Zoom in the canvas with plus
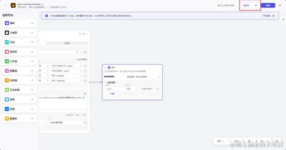This screenshot has width=286, height=150. (244, 141)
